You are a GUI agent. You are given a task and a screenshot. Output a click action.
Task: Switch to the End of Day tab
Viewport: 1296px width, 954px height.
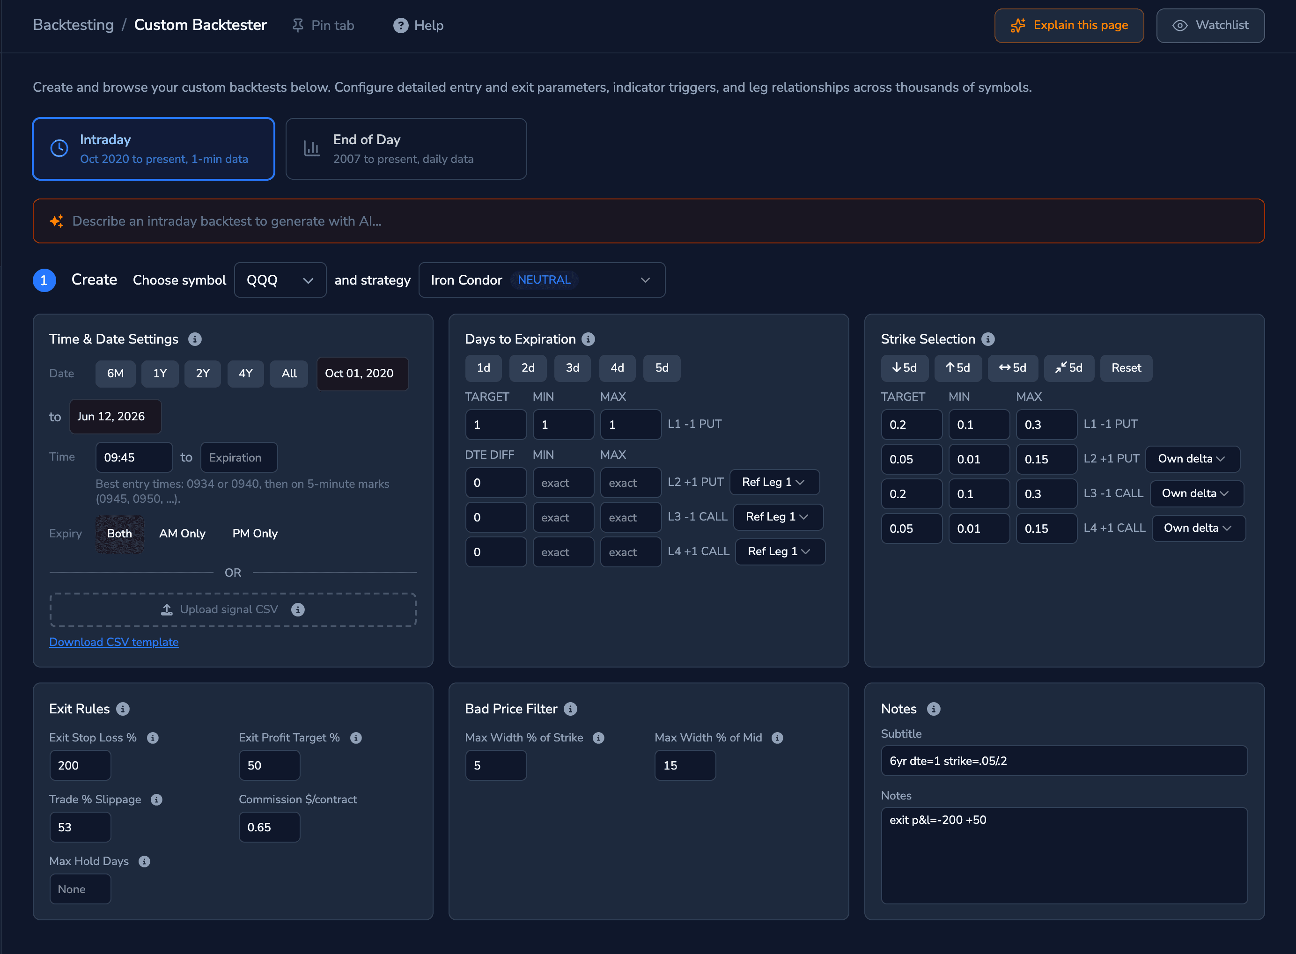tap(406, 149)
